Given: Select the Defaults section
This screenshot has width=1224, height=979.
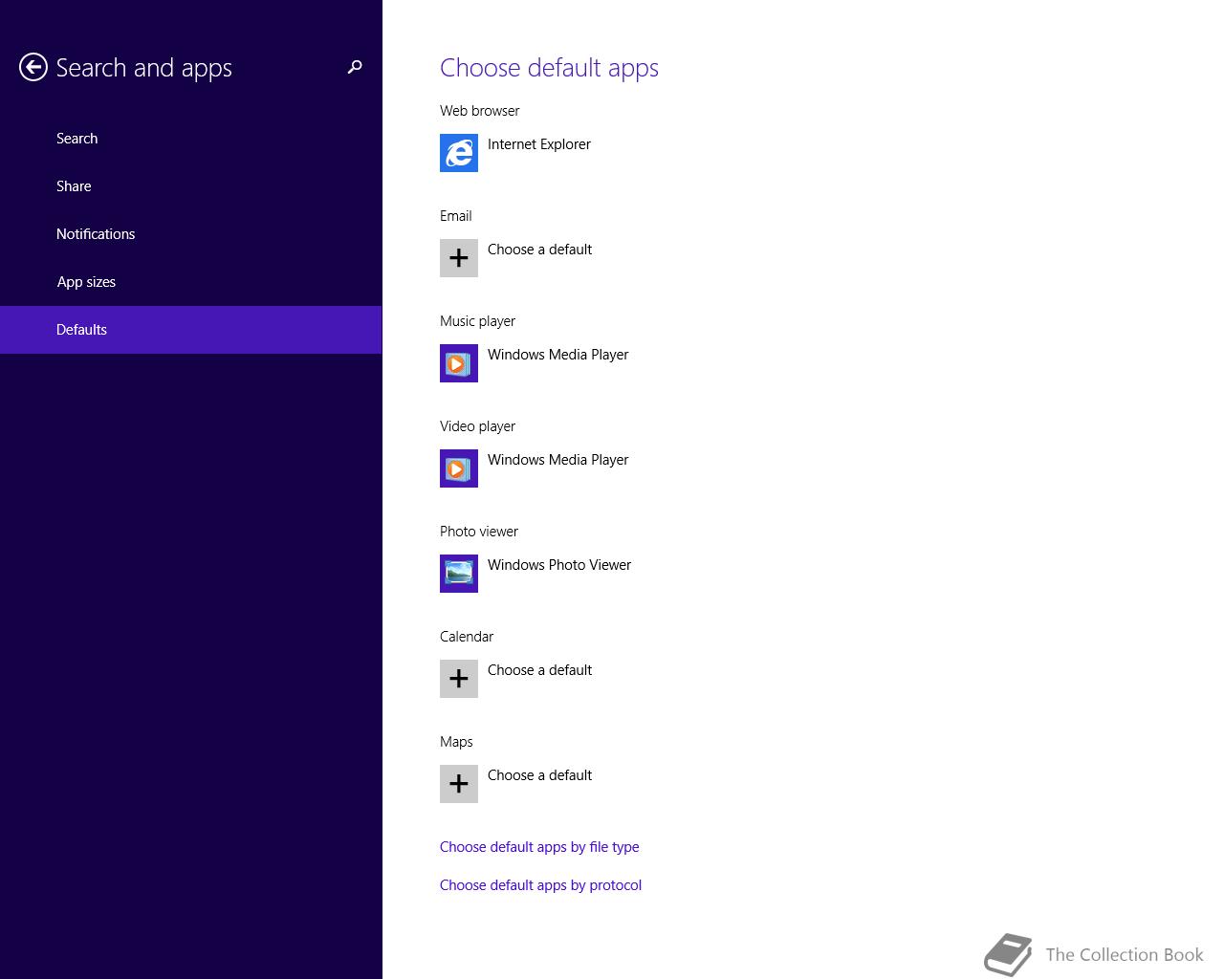Looking at the screenshot, I should point(191,330).
